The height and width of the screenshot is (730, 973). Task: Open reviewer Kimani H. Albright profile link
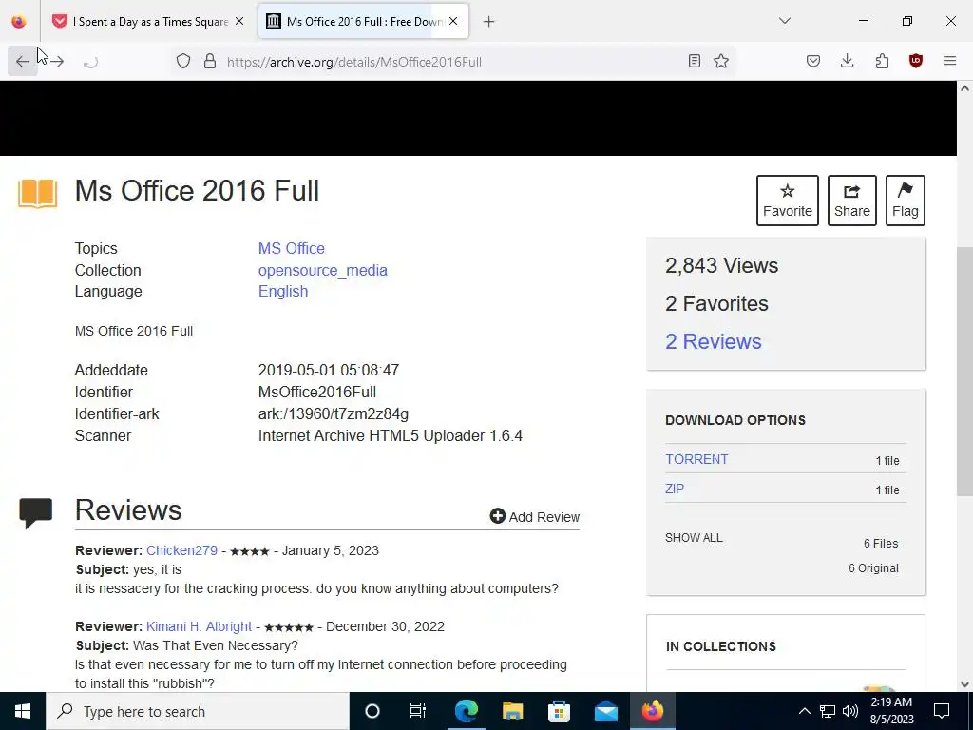pyautogui.click(x=200, y=626)
